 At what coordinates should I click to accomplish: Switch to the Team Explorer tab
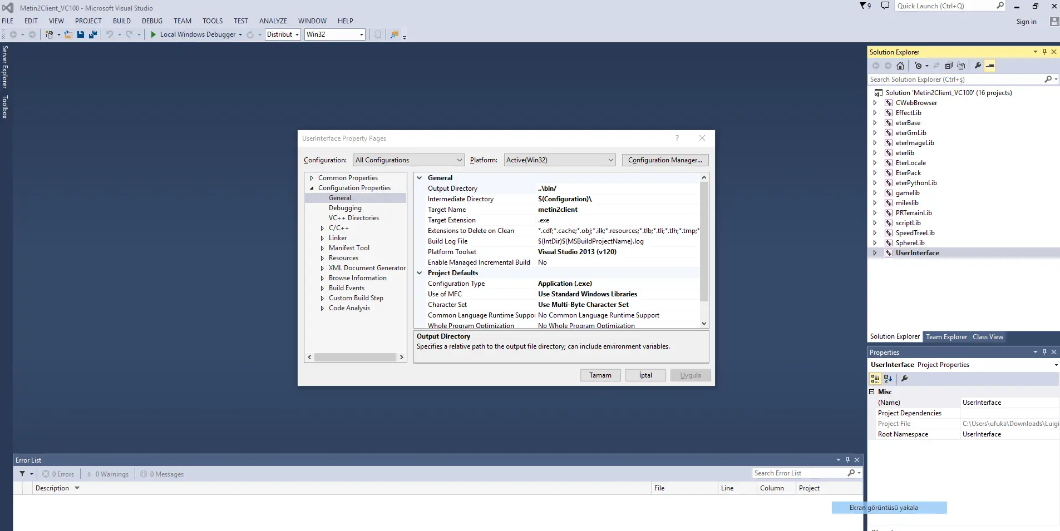(946, 337)
